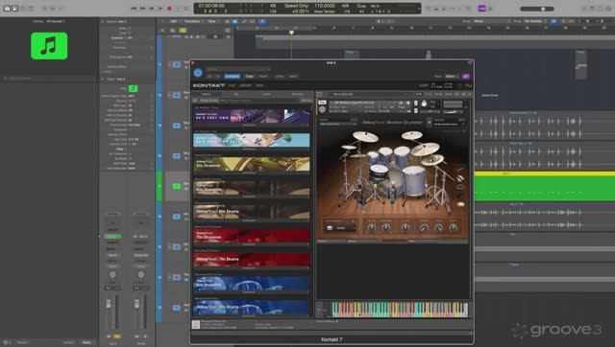Open the mixer preset dropdown right of Modern Drummer

(449, 124)
